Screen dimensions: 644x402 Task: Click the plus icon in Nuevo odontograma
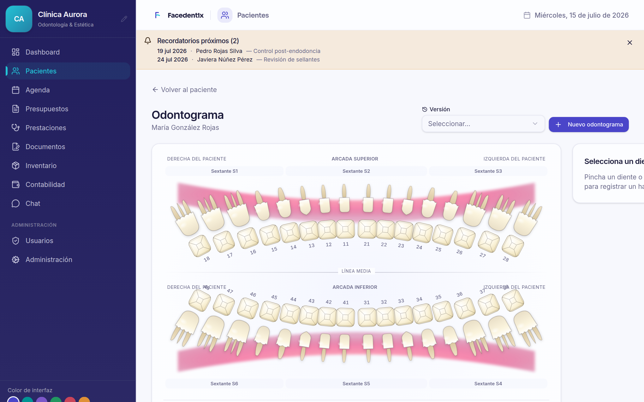[x=558, y=125]
